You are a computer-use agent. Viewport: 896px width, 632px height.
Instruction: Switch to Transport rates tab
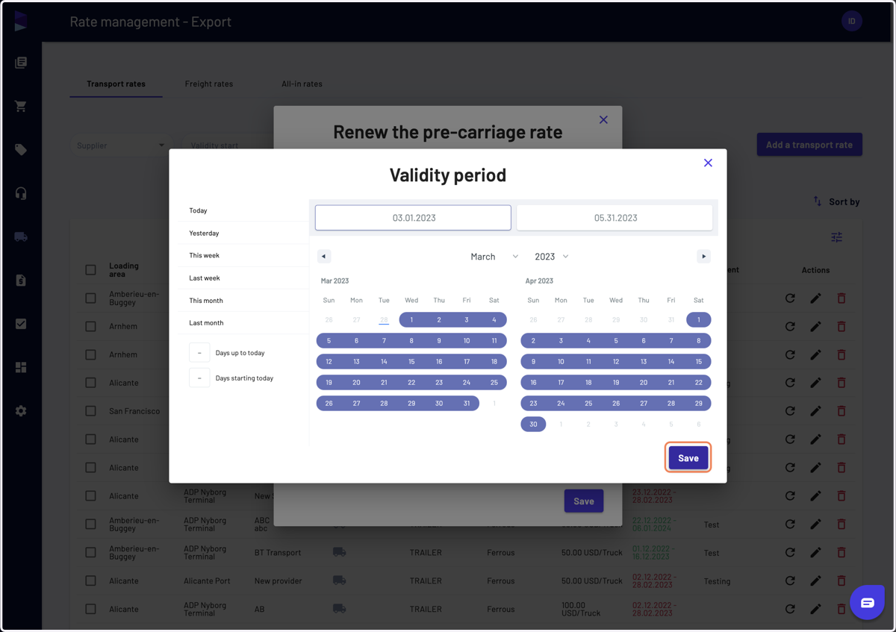116,84
